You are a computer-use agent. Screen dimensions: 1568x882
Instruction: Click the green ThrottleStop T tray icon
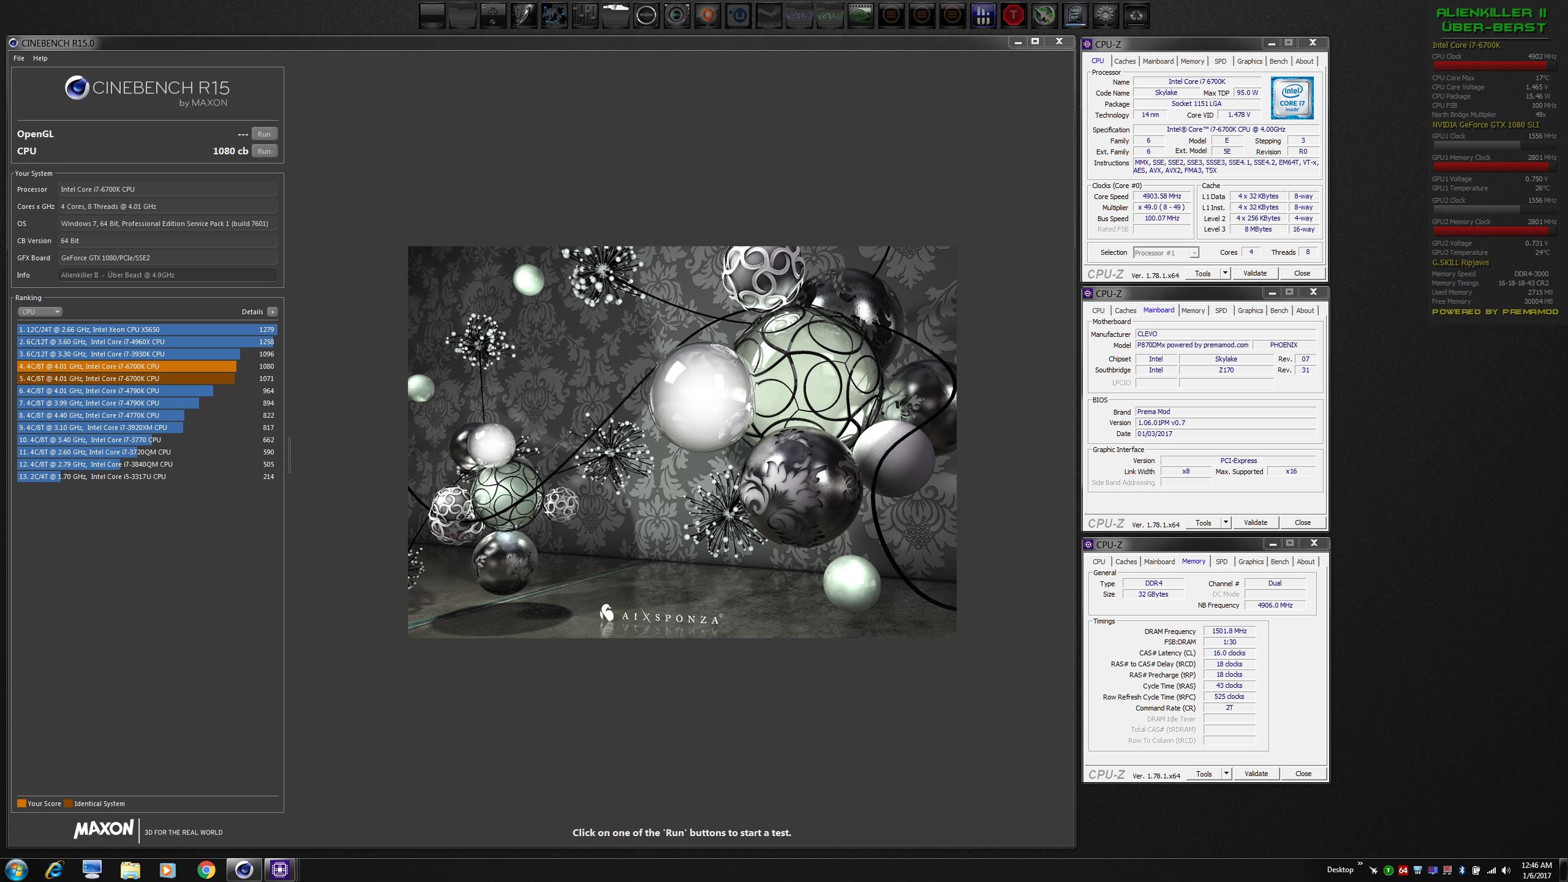(1389, 870)
